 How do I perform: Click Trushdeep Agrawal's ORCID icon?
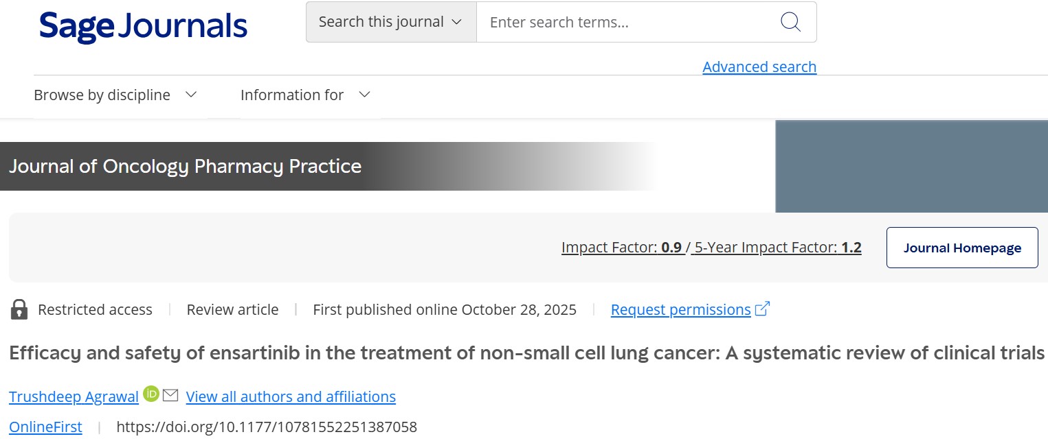tap(150, 395)
